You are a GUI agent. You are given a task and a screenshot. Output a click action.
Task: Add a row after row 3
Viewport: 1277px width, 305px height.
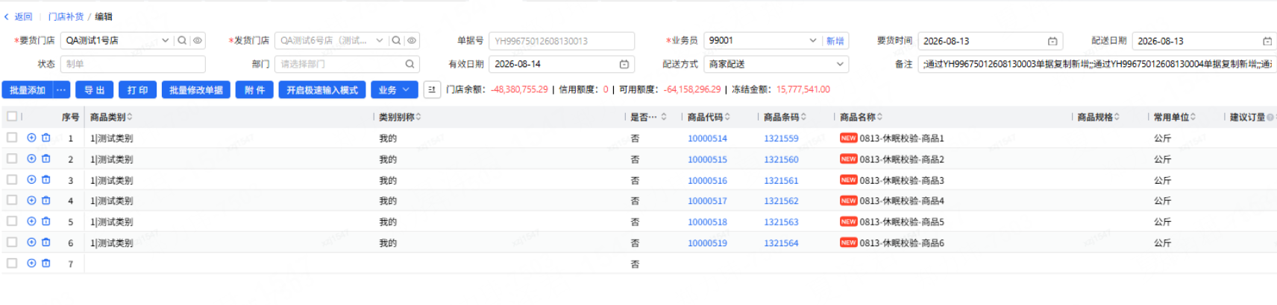(31, 179)
